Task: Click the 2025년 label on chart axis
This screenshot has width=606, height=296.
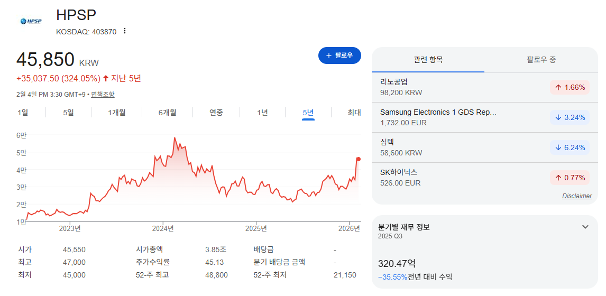Action: tap(256, 228)
